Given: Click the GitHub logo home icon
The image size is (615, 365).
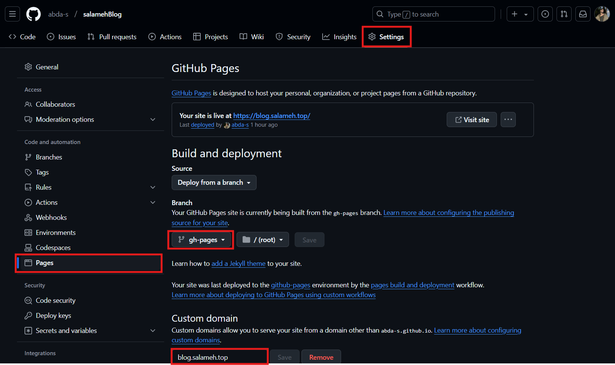Looking at the screenshot, I should pos(33,14).
